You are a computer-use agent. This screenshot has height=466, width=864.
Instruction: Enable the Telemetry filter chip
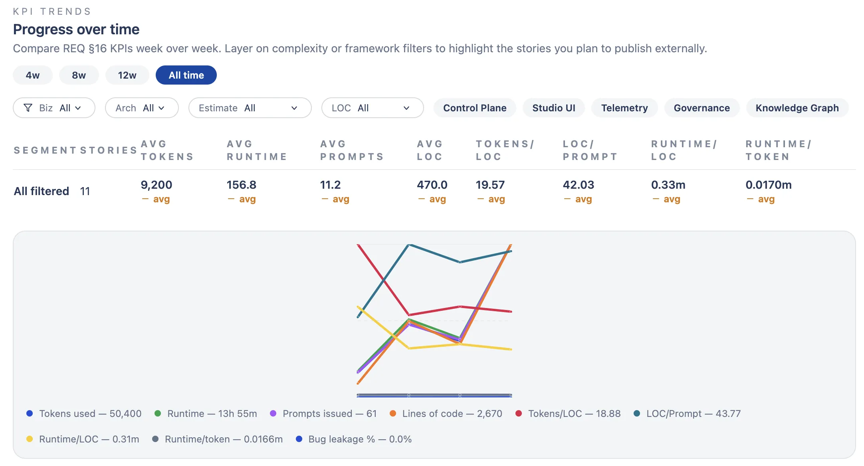click(624, 108)
